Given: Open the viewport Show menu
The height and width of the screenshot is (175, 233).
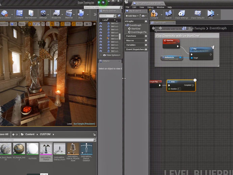Looking at the screenshot, I should pyautogui.click(x=22, y=24).
